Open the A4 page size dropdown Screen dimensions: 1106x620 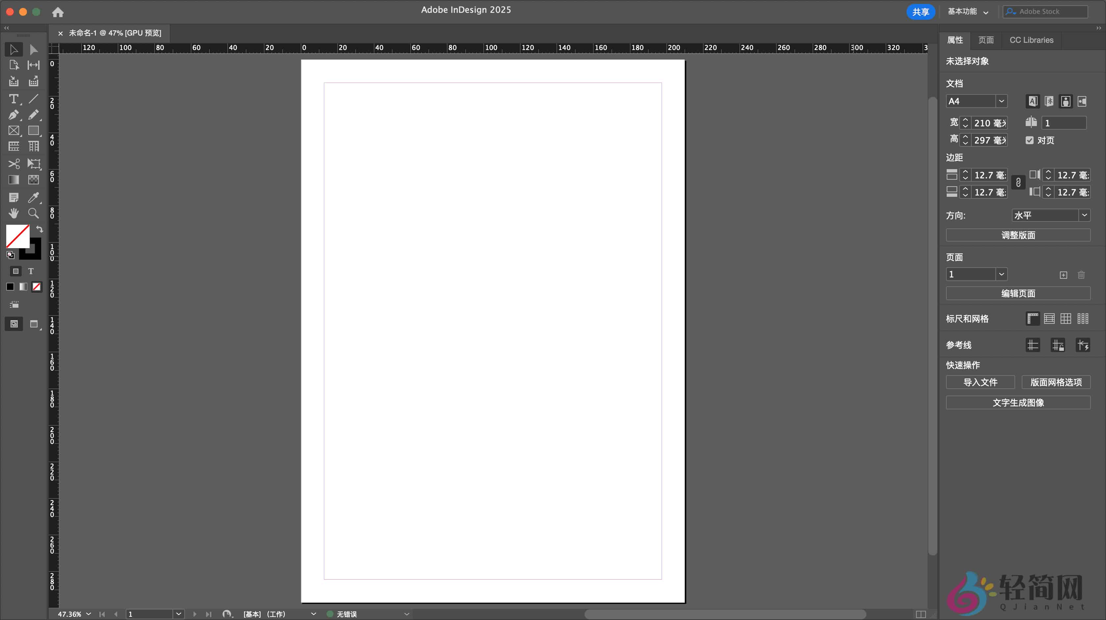(1002, 101)
